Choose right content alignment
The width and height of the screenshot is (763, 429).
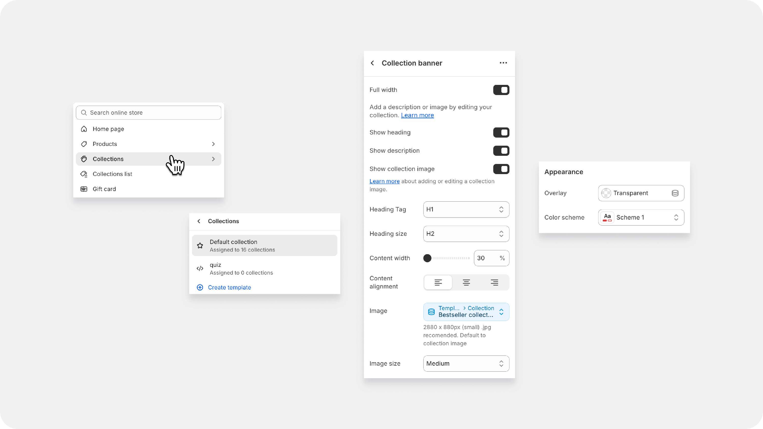(x=494, y=282)
